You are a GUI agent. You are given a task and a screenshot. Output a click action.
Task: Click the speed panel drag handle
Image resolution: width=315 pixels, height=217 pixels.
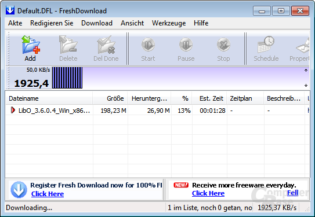[x=9, y=78]
